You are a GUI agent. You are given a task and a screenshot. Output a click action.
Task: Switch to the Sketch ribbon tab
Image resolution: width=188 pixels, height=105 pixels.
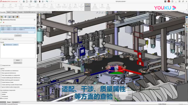[9, 12]
